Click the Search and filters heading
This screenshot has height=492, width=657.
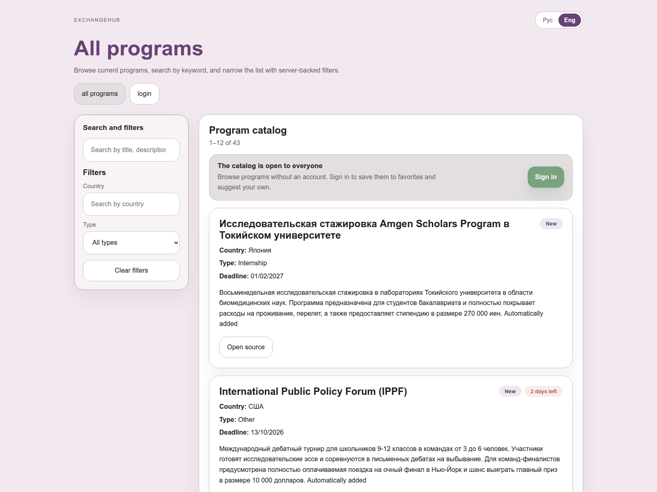pos(113,128)
